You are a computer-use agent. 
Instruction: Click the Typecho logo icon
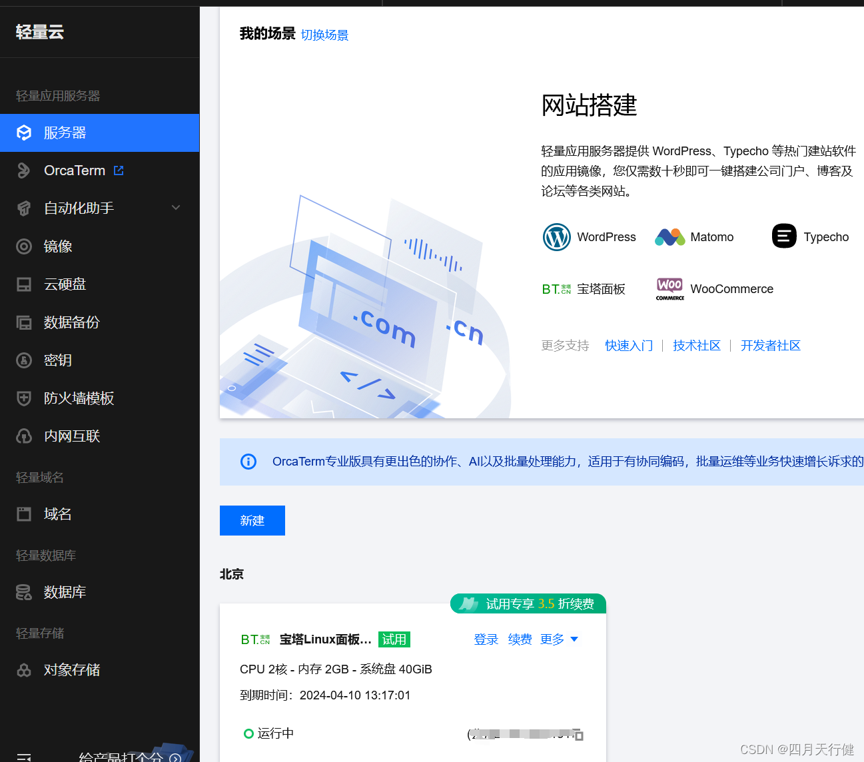click(x=784, y=236)
